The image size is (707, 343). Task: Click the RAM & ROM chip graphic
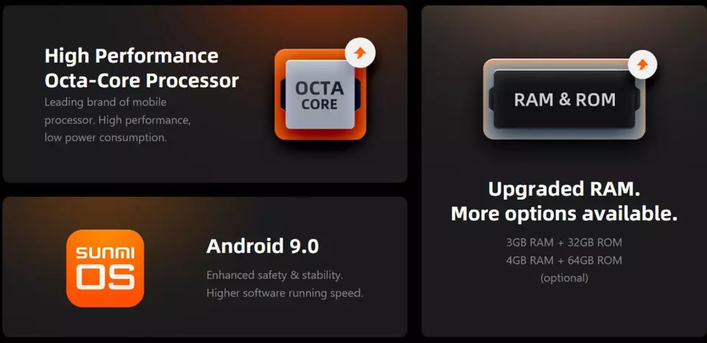tap(565, 99)
